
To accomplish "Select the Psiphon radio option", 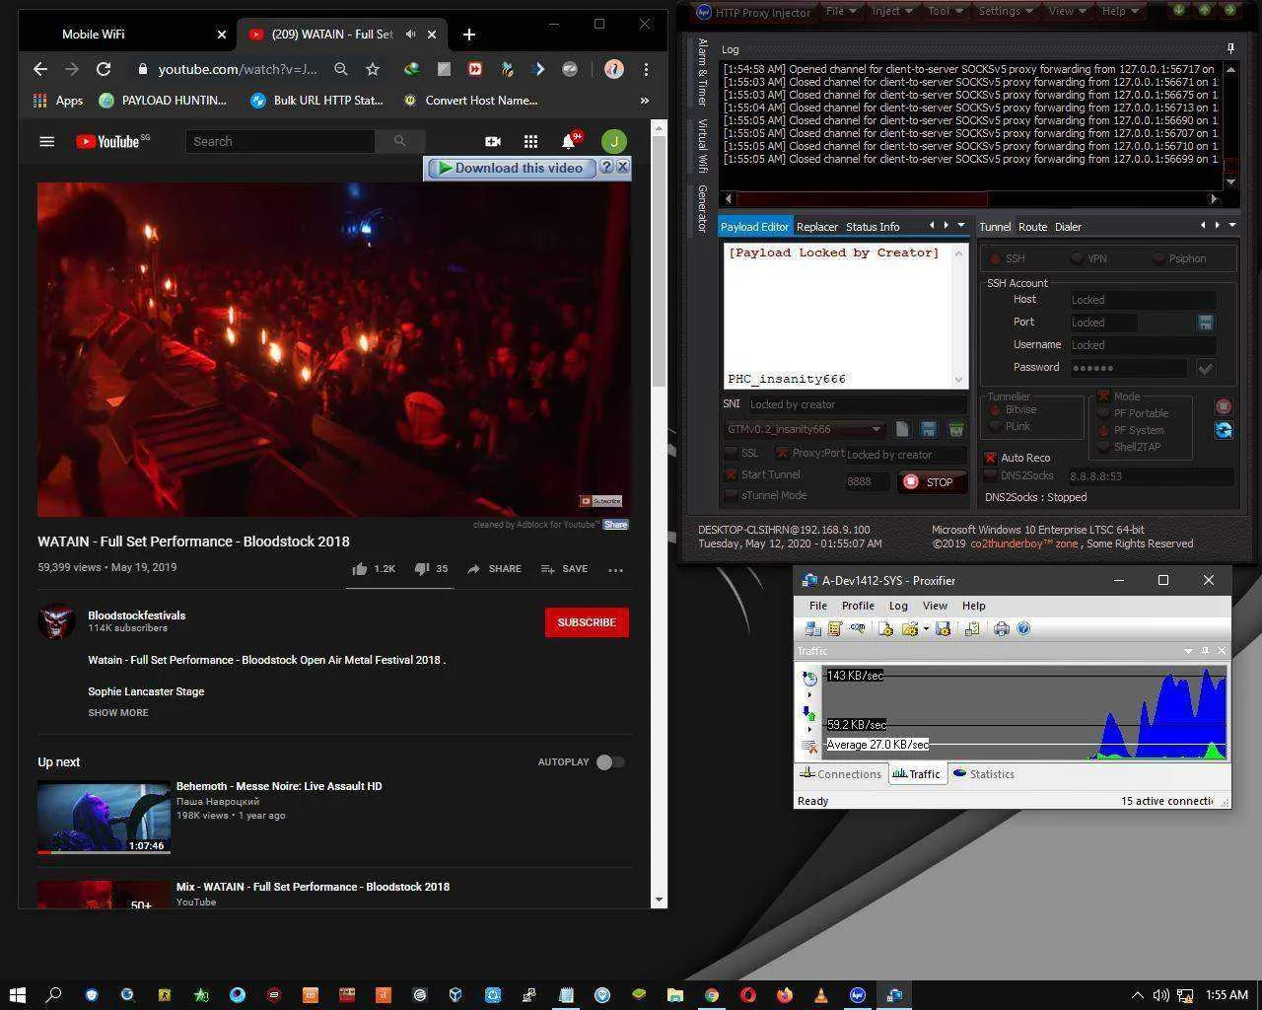I will click(1158, 258).
